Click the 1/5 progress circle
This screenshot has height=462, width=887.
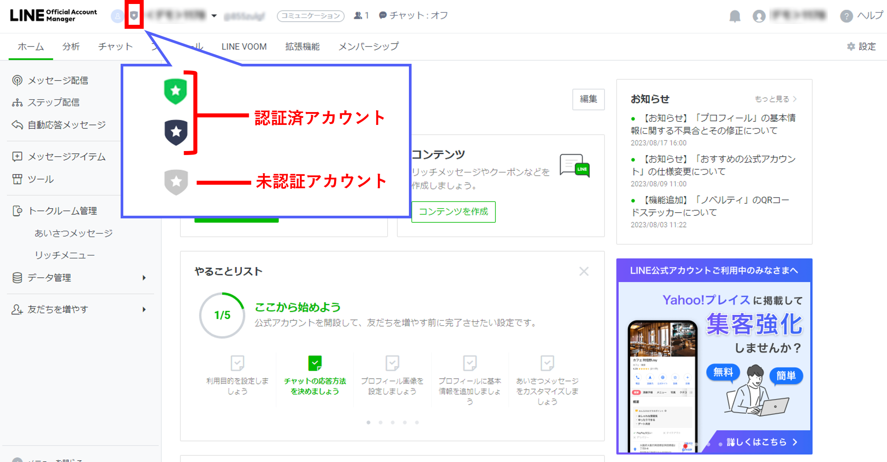point(222,315)
